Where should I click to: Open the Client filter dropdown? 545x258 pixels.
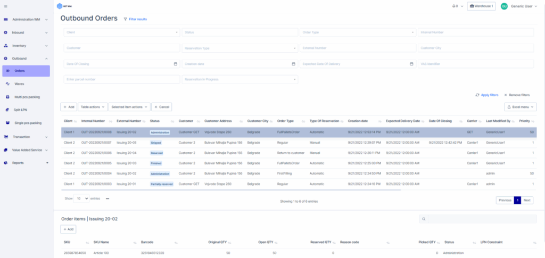click(122, 32)
